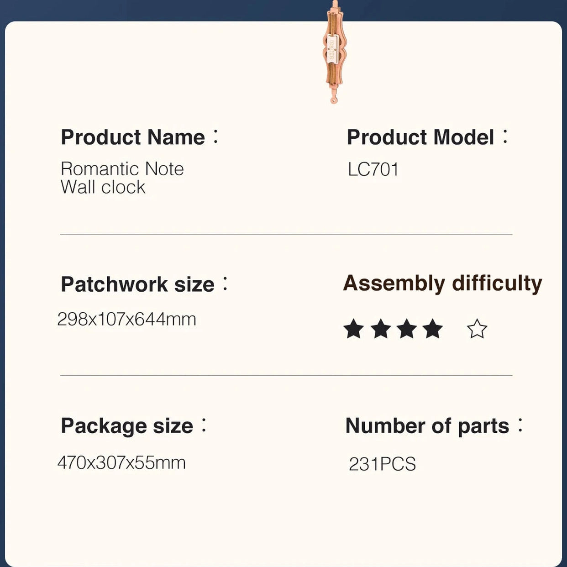Image resolution: width=567 pixels, height=567 pixels.
Task: Click the "Number of parts" heading
Action: pyautogui.click(x=427, y=426)
